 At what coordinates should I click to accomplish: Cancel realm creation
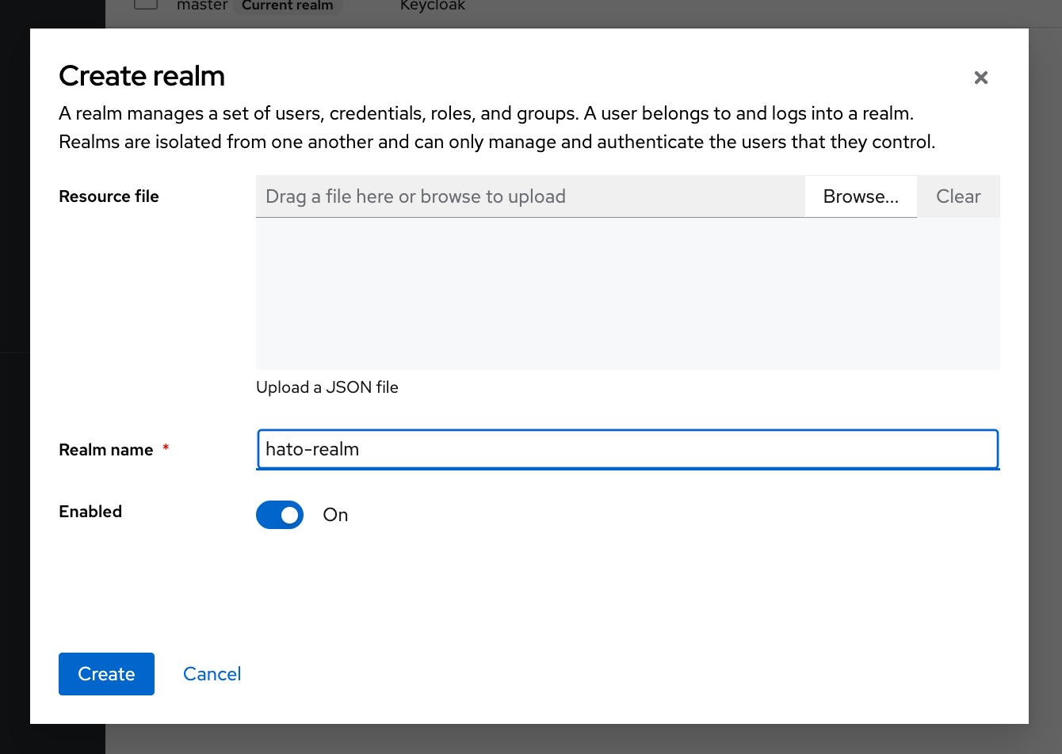[212, 673]
